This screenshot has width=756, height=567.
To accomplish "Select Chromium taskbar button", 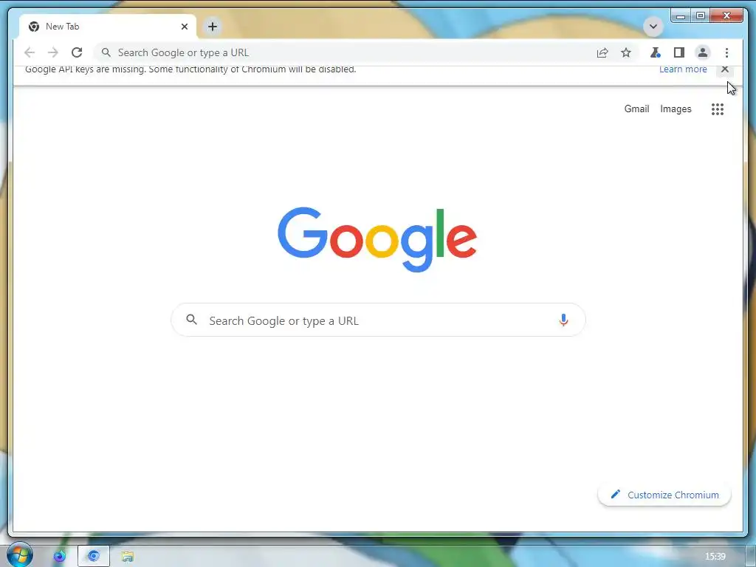I will click(x=94, y=557).
